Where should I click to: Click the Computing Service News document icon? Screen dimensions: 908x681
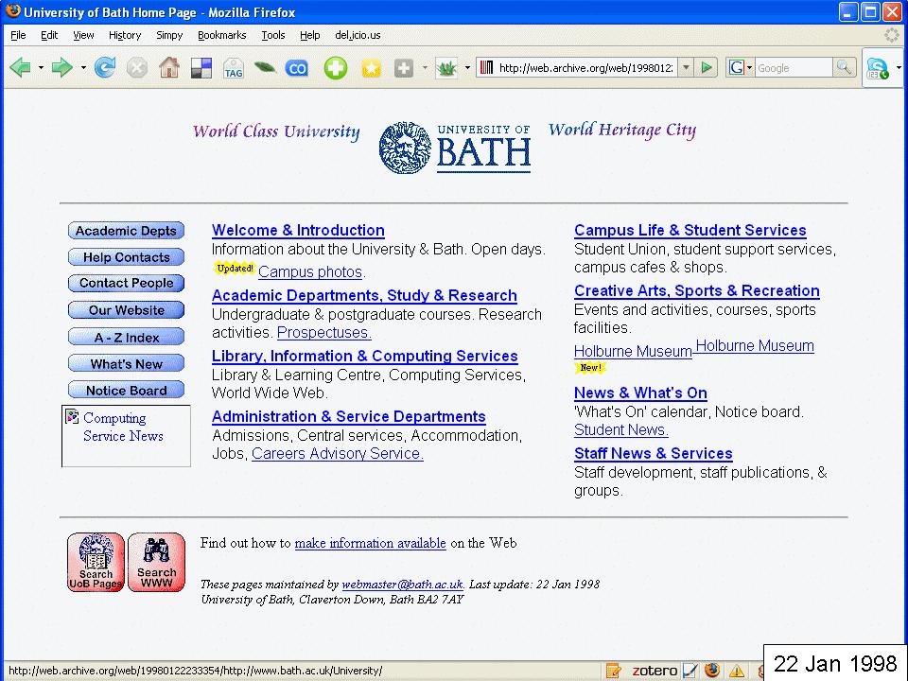(73, 416)
